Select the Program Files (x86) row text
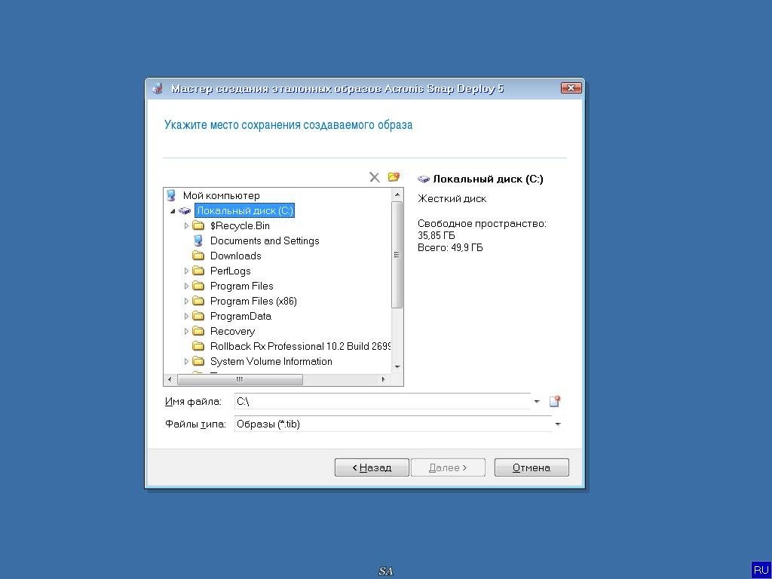The height and width of the screenshot is (579, 772). (253, 301)
